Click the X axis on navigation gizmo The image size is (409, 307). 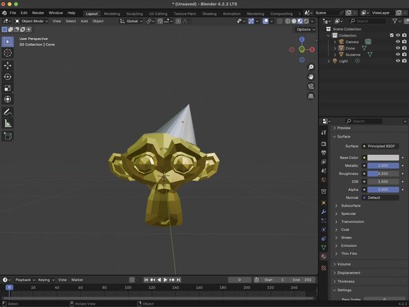(x=312, y=50)
